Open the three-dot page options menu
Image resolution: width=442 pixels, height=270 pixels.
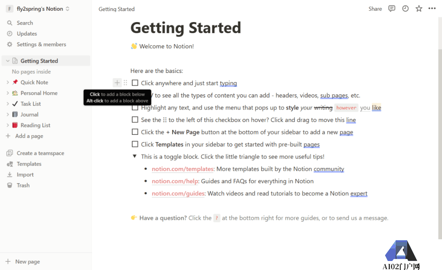(432, 9)
